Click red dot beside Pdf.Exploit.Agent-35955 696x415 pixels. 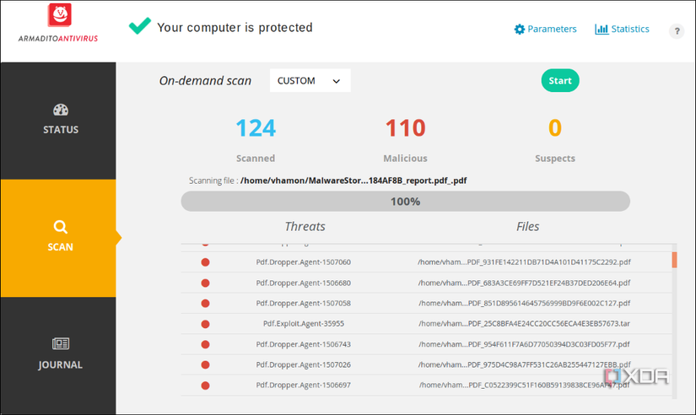click(x=205, y=324)
